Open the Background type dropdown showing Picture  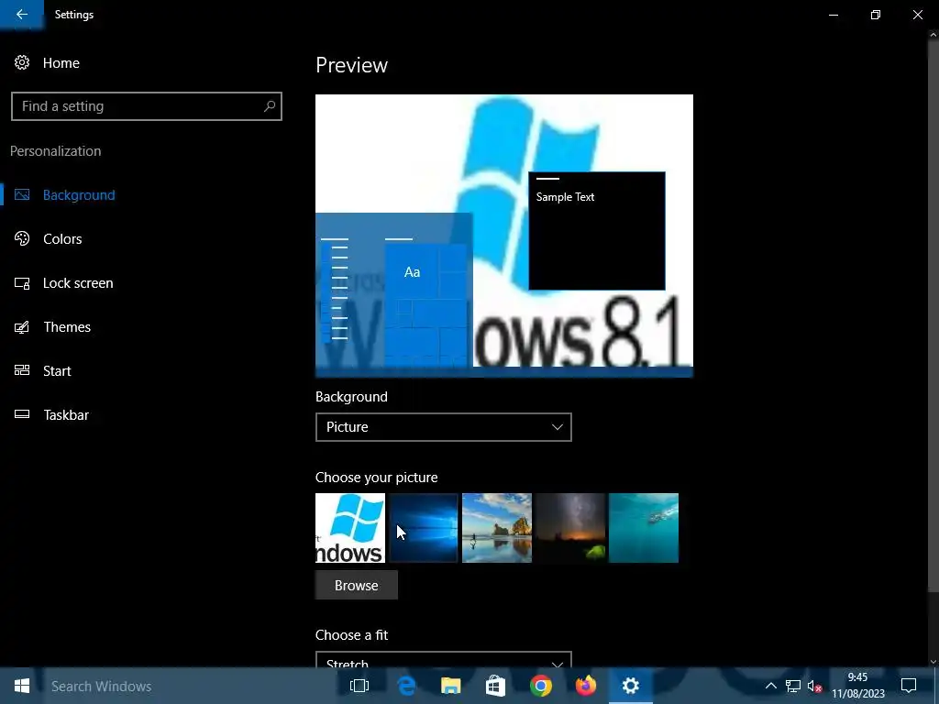(x=443, y=427)
